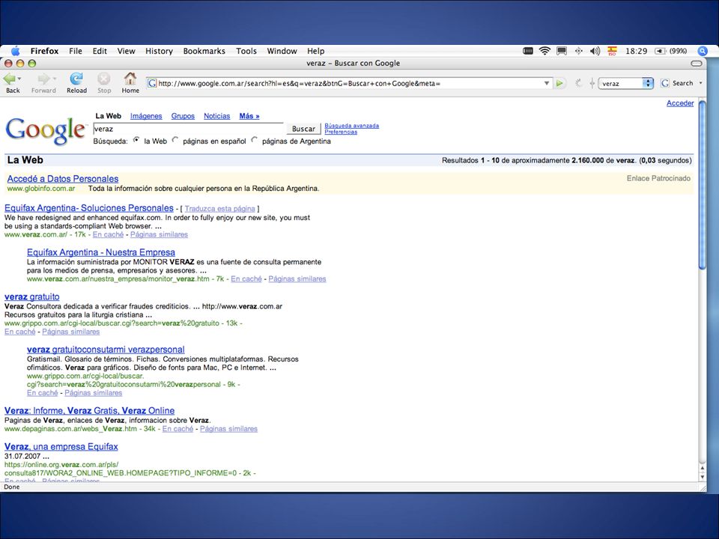Click the Stop loading icon

coord(104,79)
